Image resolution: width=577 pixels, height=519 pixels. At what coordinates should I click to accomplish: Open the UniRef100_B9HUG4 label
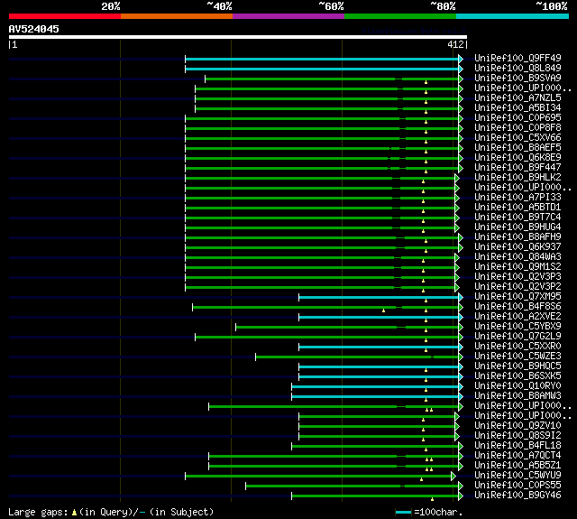(517, 227)
